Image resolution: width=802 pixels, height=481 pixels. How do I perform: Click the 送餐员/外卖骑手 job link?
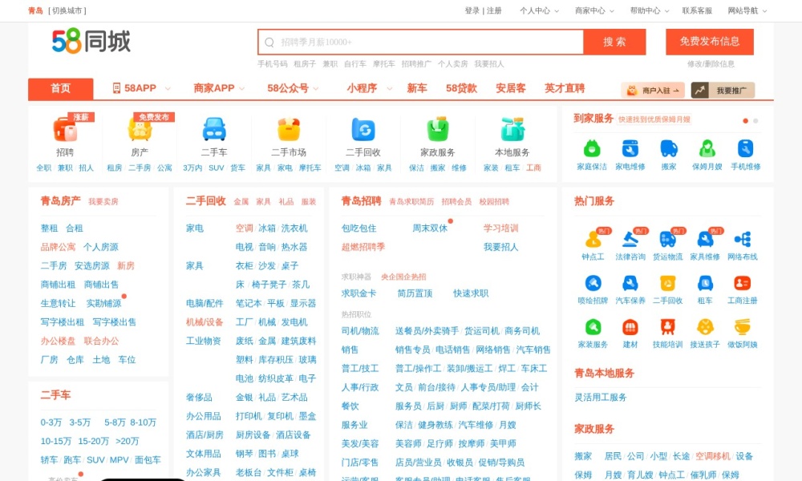[x=427, y=331]
